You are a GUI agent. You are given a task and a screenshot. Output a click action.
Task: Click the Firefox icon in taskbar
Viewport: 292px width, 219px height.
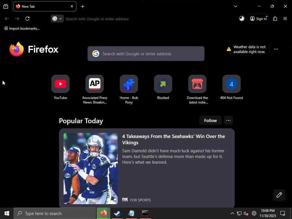[103, 213]
